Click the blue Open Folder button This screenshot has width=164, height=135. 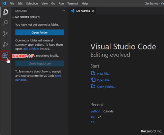point(39,33)
